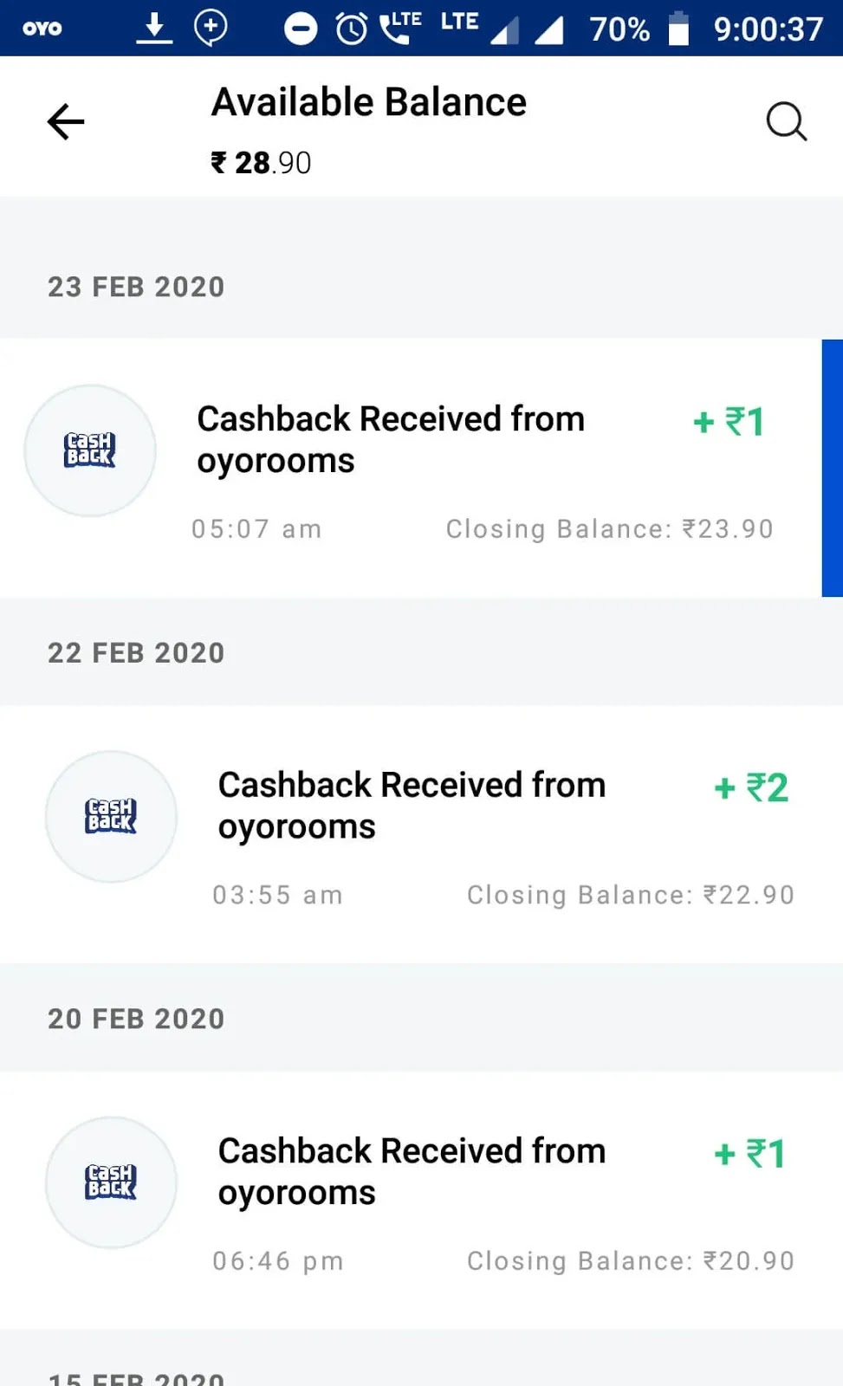Viewport: 843px width, 1386px height.
Task: Tap the LTE call status icon
Action: (400, 27)
